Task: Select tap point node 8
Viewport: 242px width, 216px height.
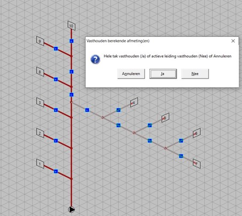Action: click(x=40, y=72)
